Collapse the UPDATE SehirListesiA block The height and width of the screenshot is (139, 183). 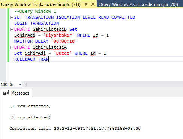click(12, 47)
